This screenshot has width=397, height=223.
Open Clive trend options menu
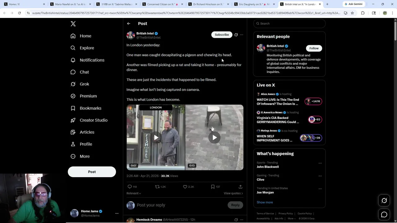[x=320, y=176]
